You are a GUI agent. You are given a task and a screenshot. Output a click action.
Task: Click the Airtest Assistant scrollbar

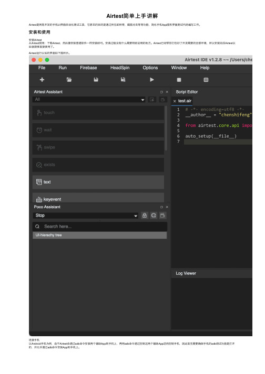(166, 128)
